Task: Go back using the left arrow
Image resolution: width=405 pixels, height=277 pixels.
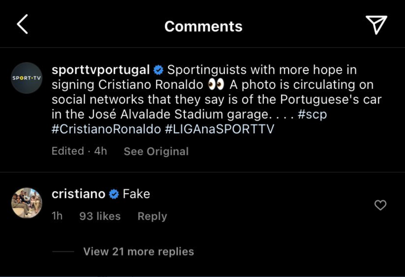Action: (x=22, y=25)
